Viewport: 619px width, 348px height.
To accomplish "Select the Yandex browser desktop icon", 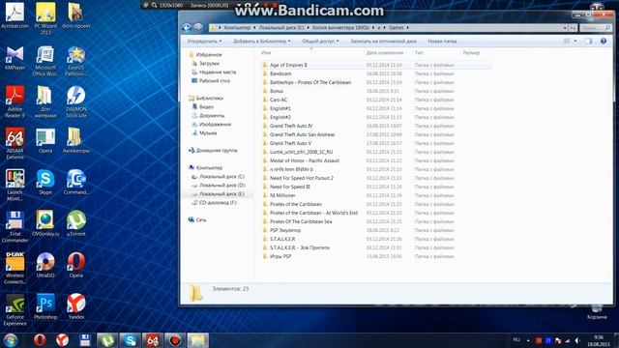I will click(x=75, y=306).
